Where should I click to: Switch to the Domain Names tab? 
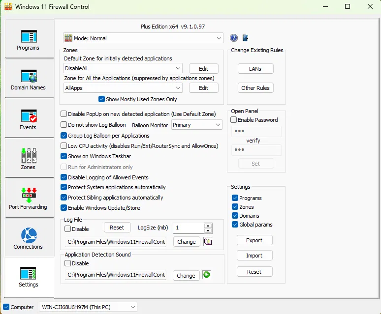tap(29, 79)
